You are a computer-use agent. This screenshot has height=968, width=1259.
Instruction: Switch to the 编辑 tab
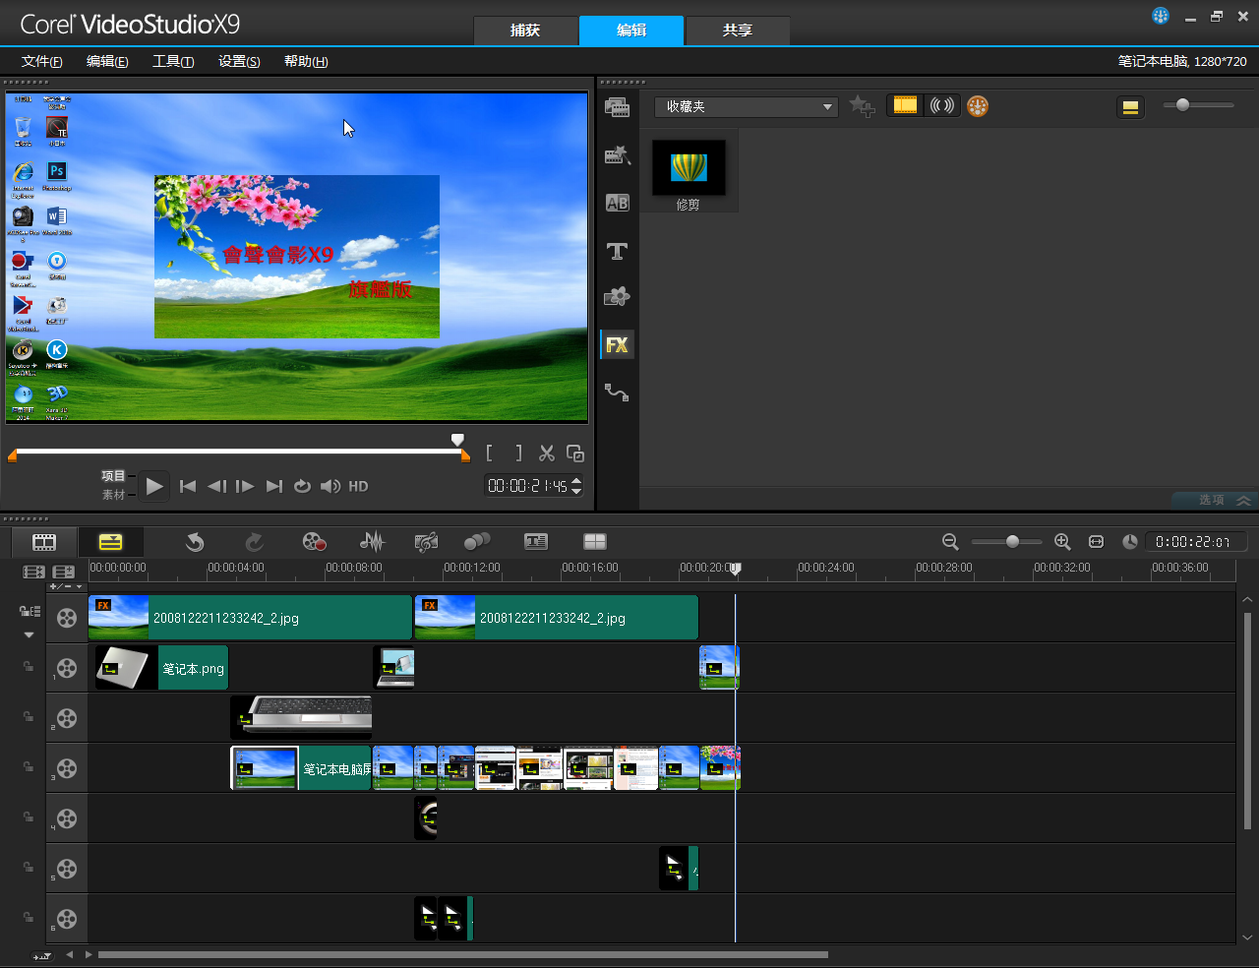coord(631,30)
